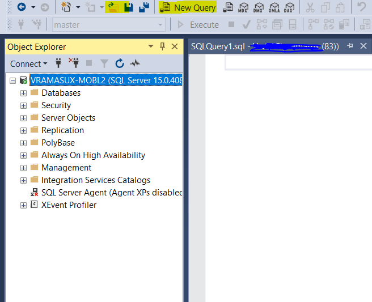The height and width of the screenshot is (302, 372).
Task: Close the Object Explorer panel
Action: point(175,46)
